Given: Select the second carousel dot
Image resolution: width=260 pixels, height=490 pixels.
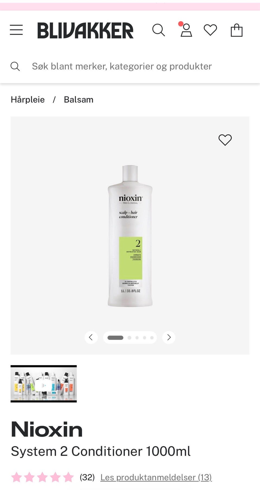Looking at the screenshot, I should coord(129,338).
